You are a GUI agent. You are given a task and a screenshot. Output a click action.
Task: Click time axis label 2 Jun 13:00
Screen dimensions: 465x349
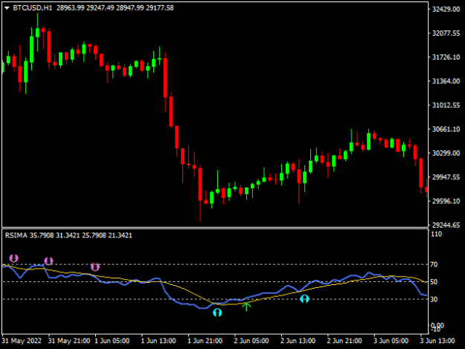coord(298,341)
